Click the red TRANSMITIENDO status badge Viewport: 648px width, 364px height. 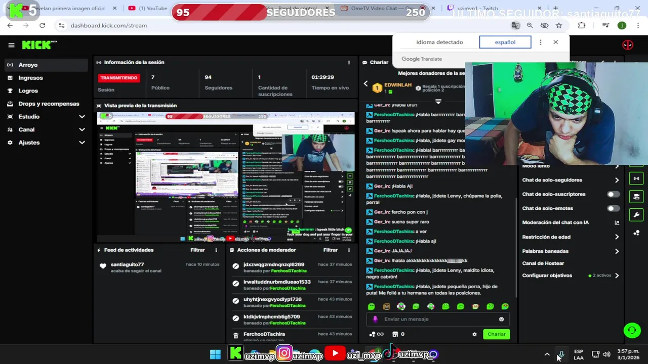119,78
